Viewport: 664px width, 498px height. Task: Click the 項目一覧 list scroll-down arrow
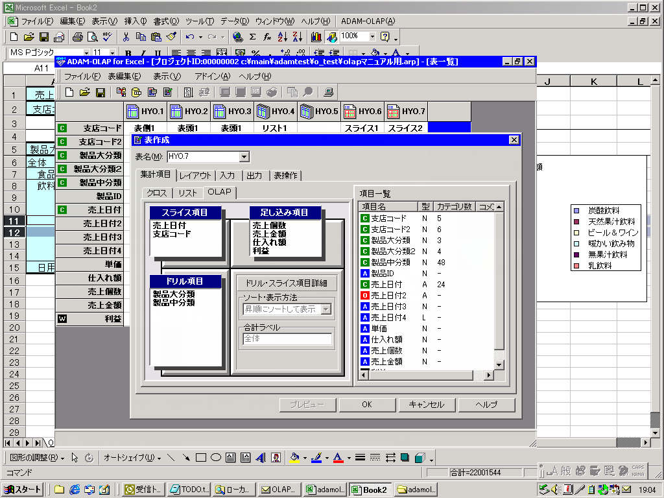(499, 364)
